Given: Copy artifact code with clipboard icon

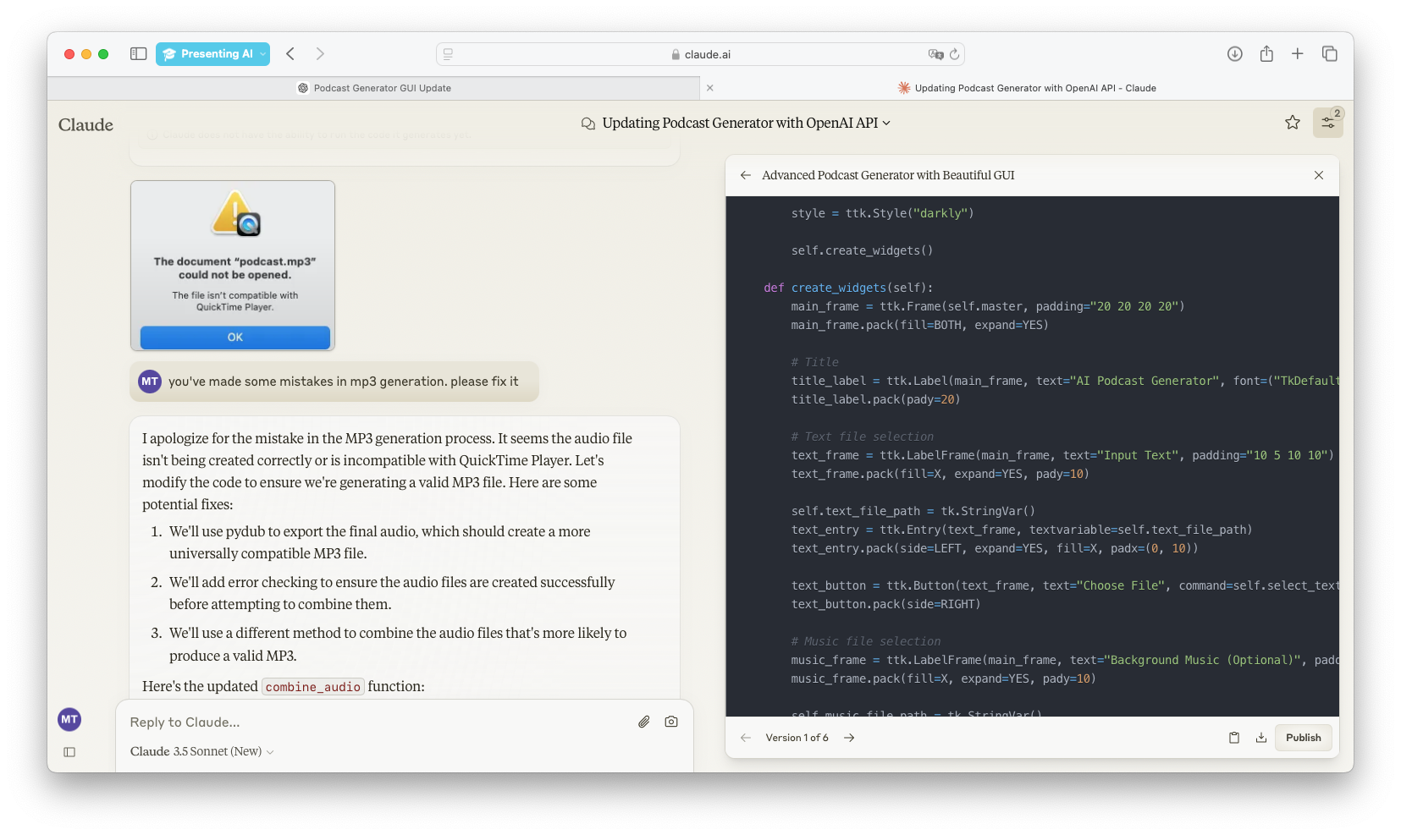Looking at the screenshot, I should click(x=1234, y=738).
